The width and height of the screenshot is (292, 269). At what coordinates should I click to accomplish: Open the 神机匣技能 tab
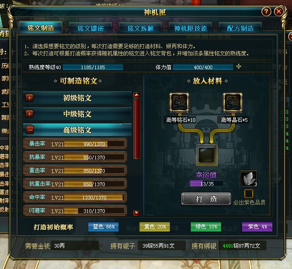click(x=190, y=28)
